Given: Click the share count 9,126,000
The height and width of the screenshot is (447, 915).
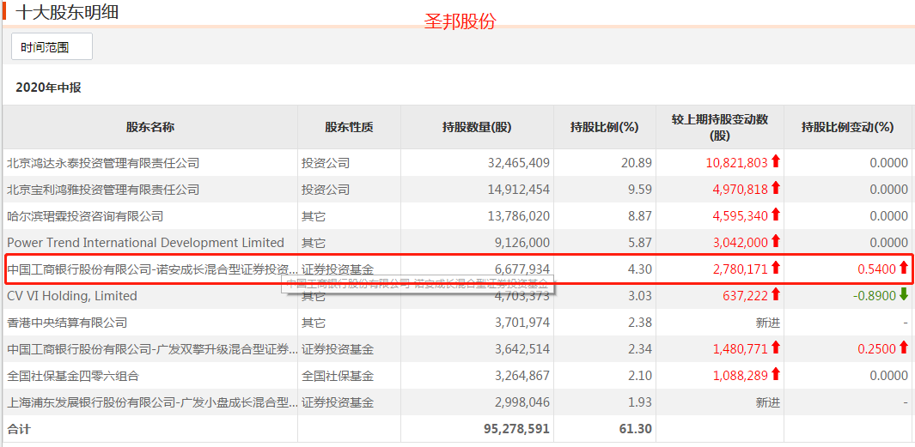Looking at the screenshot, I should pos(523,243).
